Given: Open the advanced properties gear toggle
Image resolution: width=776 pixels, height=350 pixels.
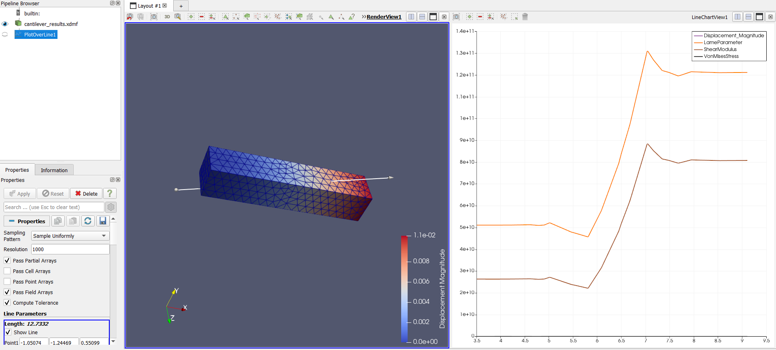Looking at the screenshot, I should (x=111, y=207).
